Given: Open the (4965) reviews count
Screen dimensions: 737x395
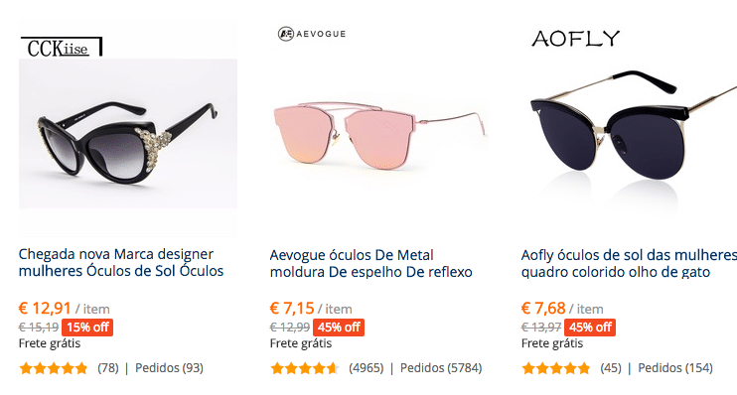Looking at the screenshot, I should [x=367, y=368].
